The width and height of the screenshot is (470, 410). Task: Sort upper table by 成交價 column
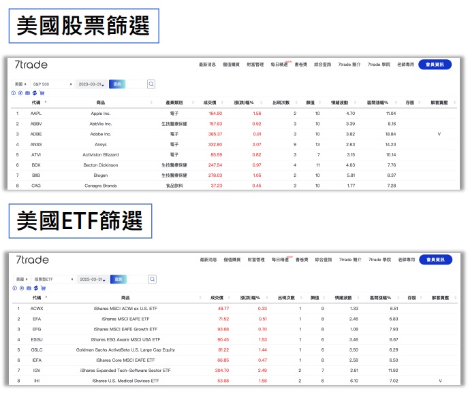tap(210, 103)
